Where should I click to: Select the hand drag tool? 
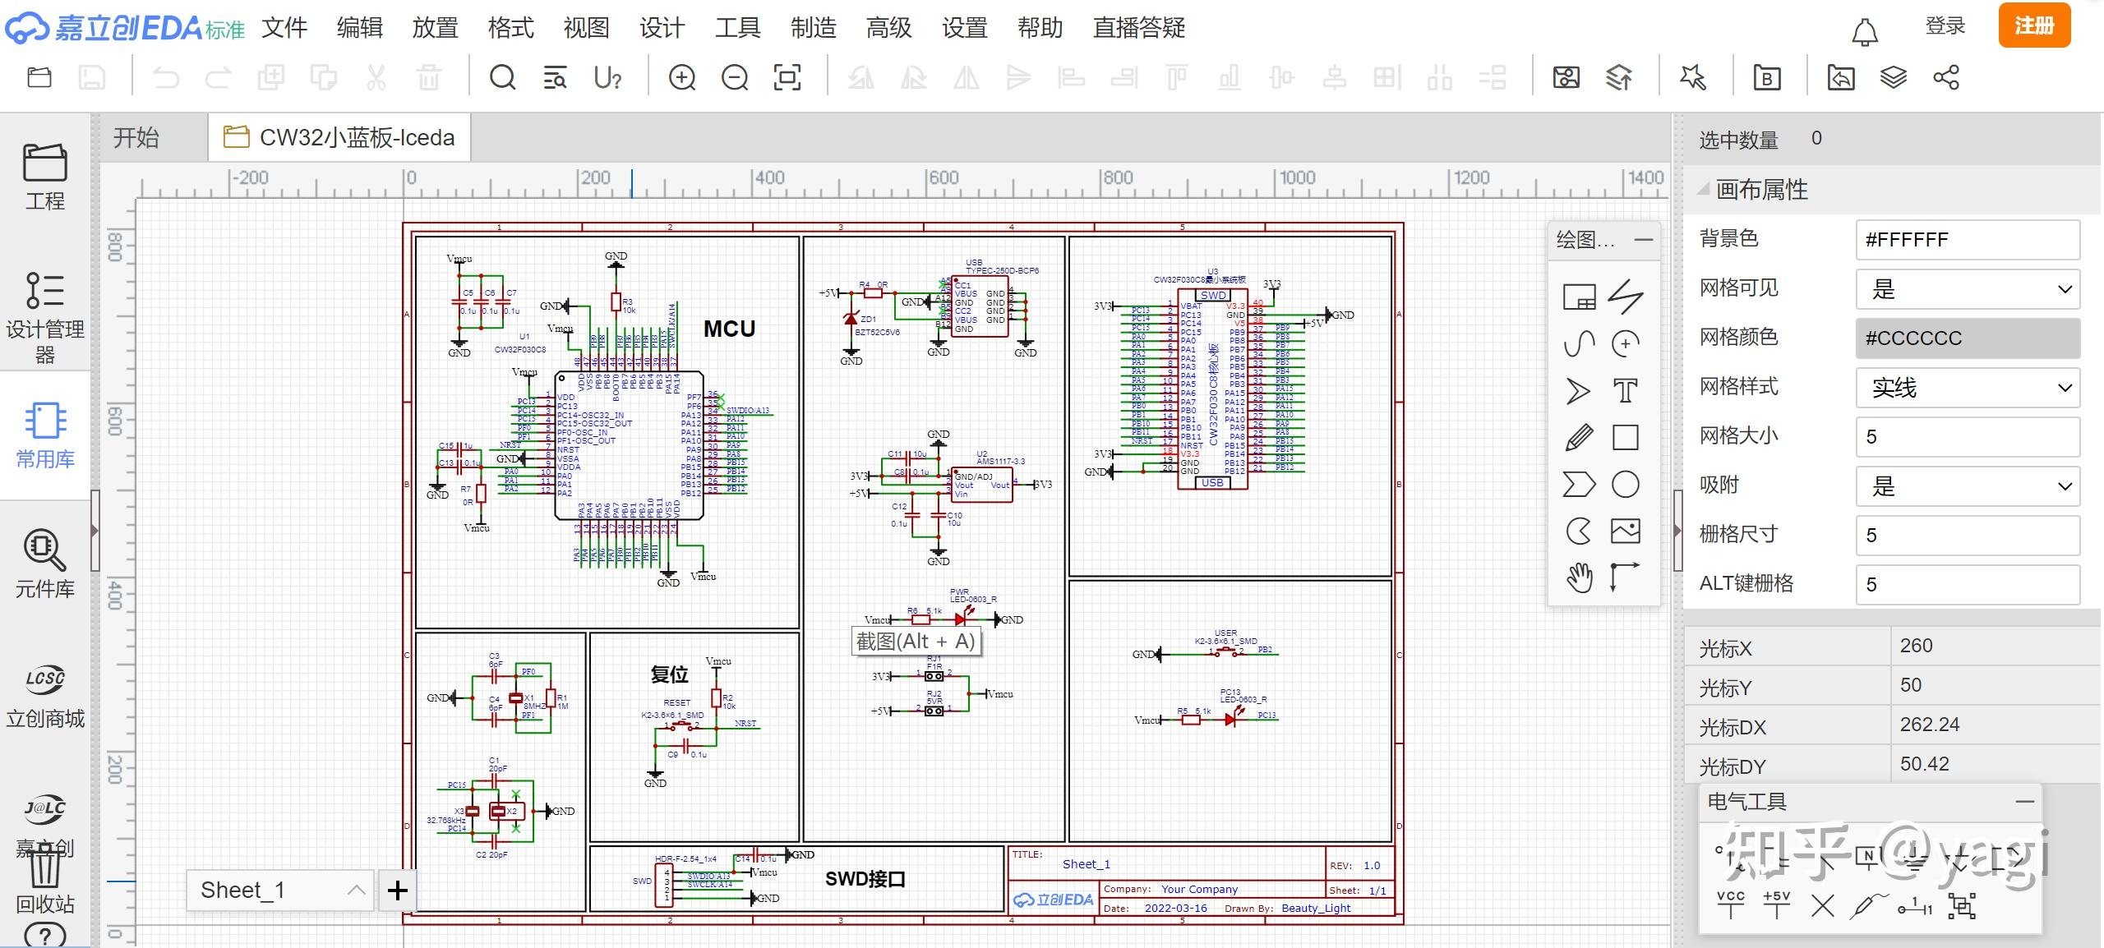[x=1579, y=578]
